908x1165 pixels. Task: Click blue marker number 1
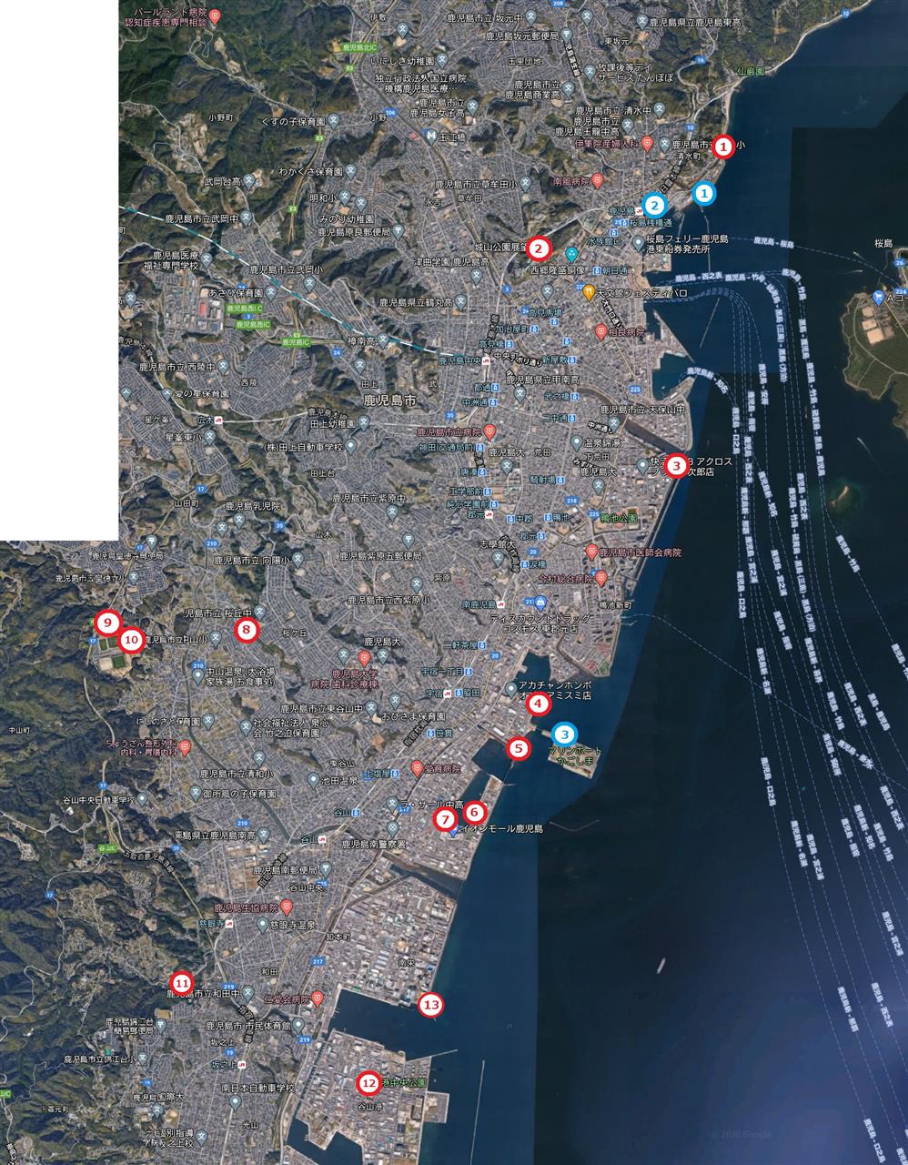point(702,193)
